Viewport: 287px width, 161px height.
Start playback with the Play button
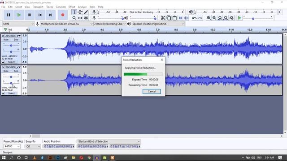(19, 15)
